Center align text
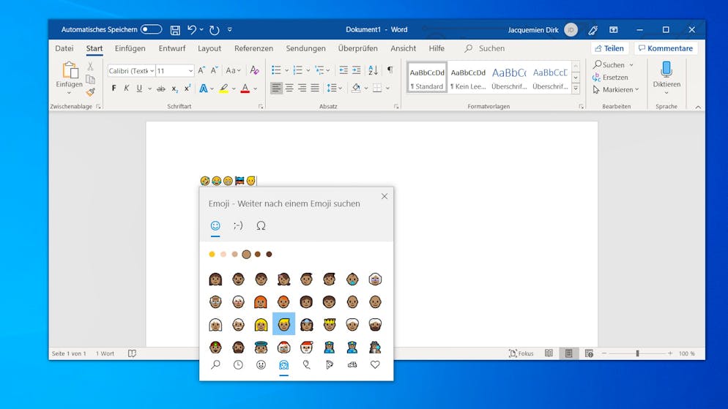 tap(289, 88)
